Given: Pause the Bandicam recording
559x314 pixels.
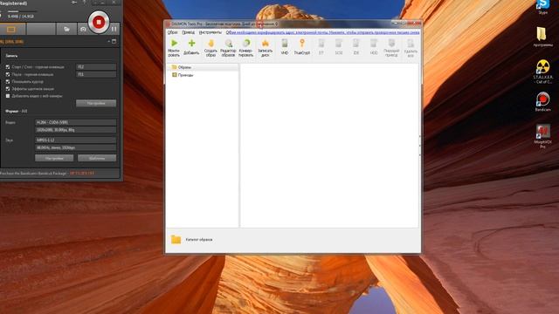Looking at the screenshot, I should pyautogui.click(x=114, y=29).
